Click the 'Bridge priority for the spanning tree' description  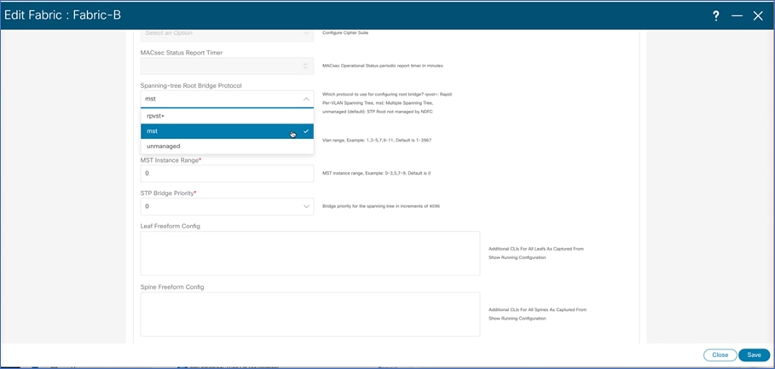point(381,206)
